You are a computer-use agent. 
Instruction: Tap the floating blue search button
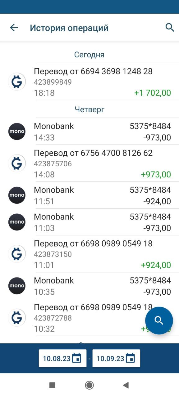tap(159, 320)
